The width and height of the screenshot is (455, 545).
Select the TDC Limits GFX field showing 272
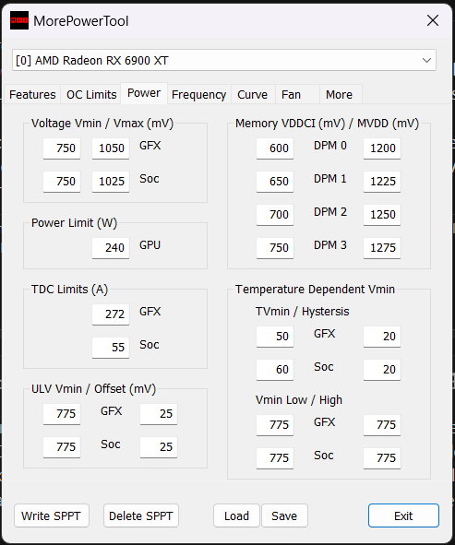pyautogui.click(x=111, y=314)
